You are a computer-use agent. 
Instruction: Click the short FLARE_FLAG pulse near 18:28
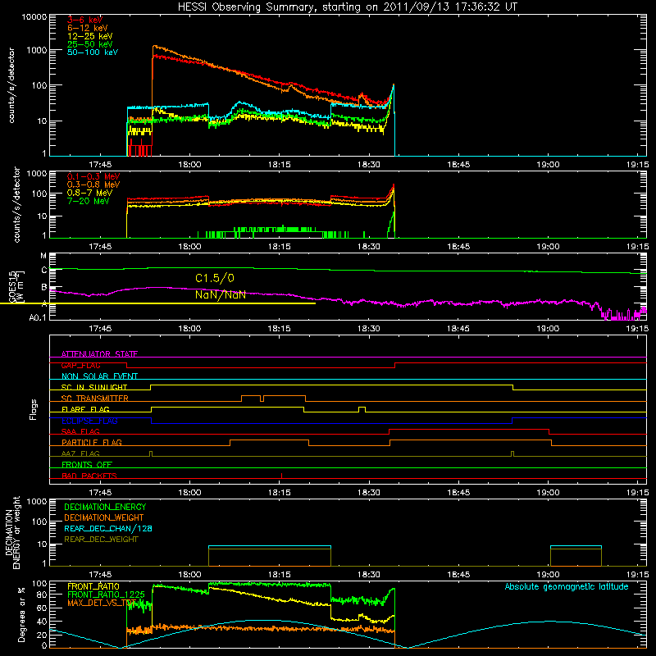coord(362,409)
